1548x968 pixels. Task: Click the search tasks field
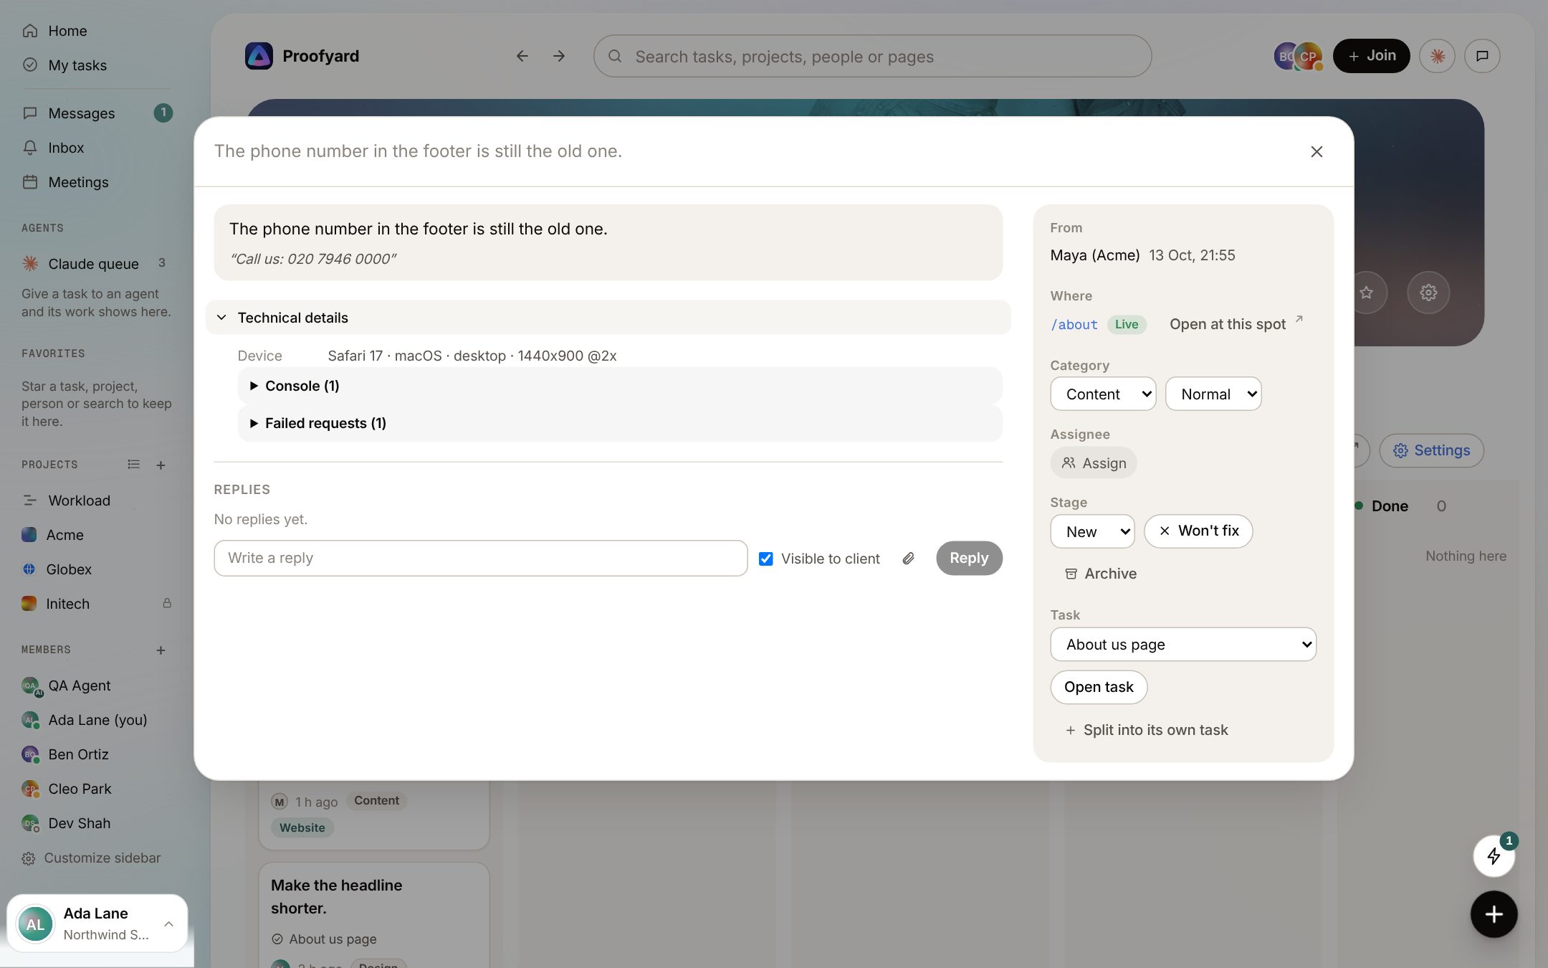pyautogui.click(x=872, y=56)
